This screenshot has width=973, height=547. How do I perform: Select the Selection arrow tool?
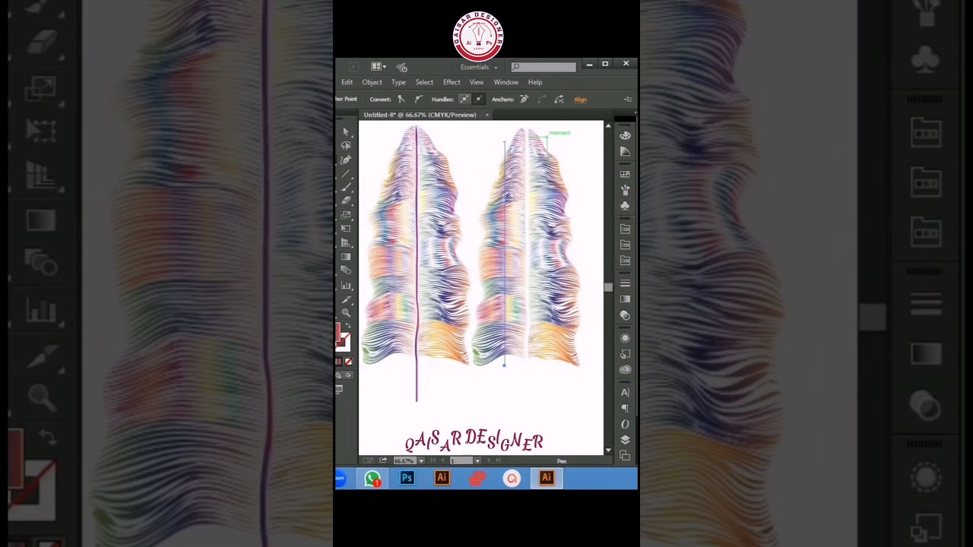tap(346, 131)
